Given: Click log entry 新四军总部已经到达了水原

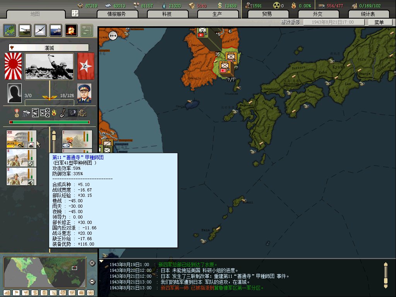Looking at the screenshot, I should click(188, 265).
